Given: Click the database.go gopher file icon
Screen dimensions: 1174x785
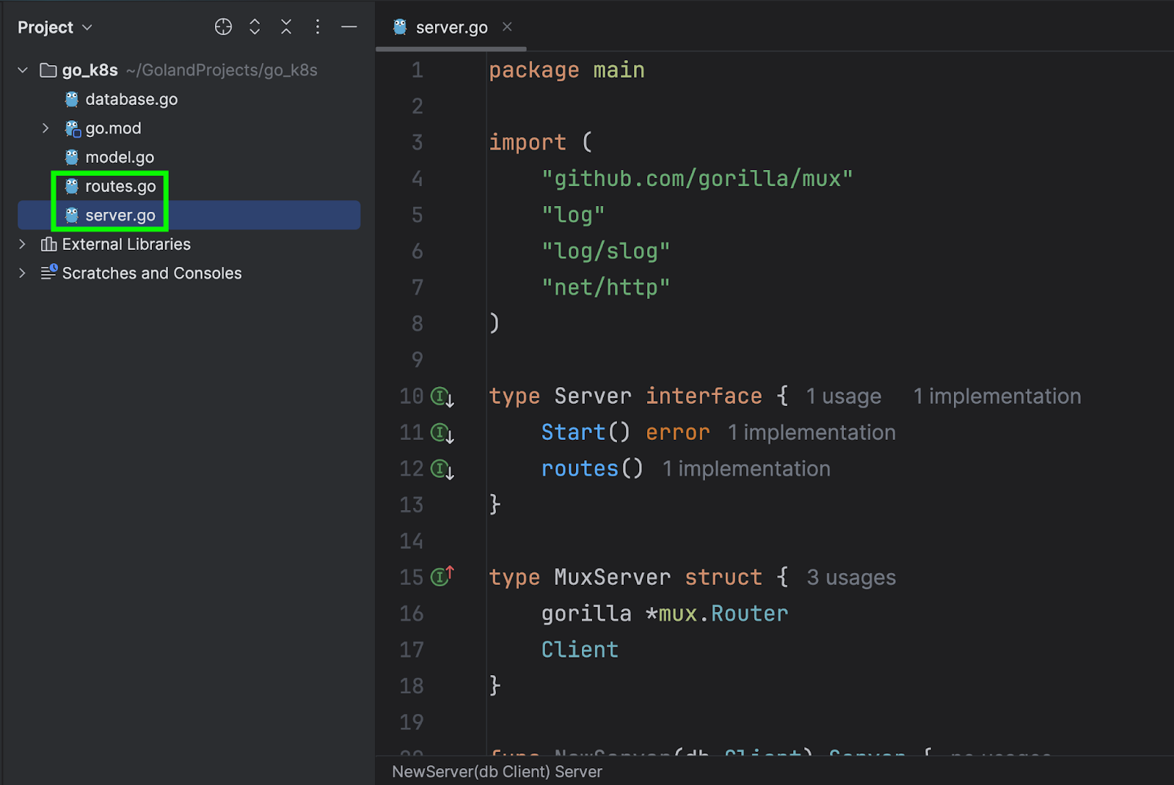Looking at the screenshot, I should tap(71, 100).
